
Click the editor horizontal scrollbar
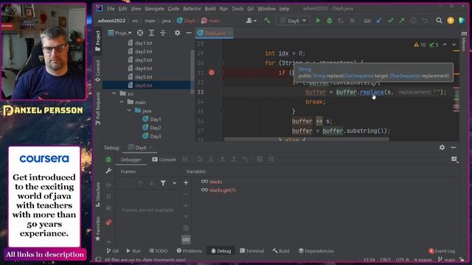[x=307, y=139]
